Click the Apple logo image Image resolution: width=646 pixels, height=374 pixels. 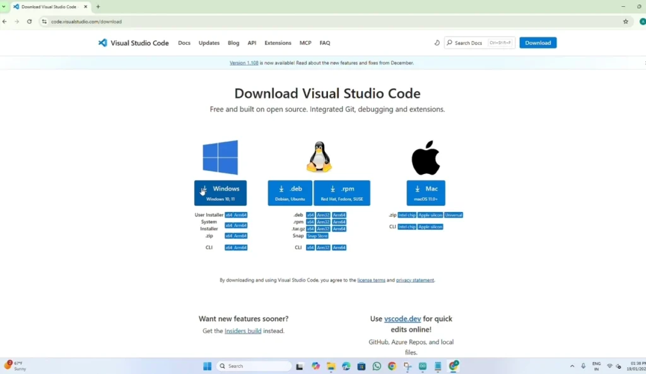[426, 158]
